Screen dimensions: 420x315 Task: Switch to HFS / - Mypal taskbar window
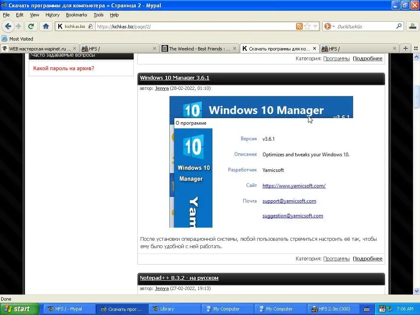pos(69,309)
